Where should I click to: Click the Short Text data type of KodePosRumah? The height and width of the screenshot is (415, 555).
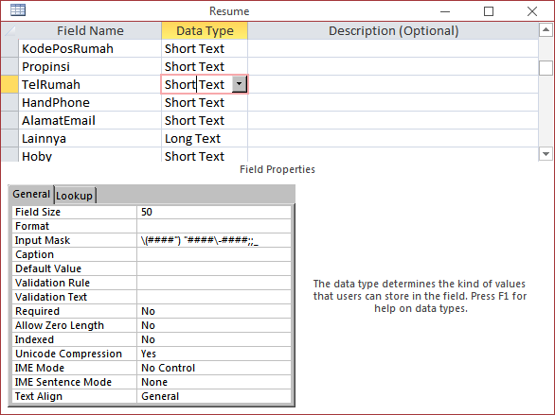coord(205,48)
